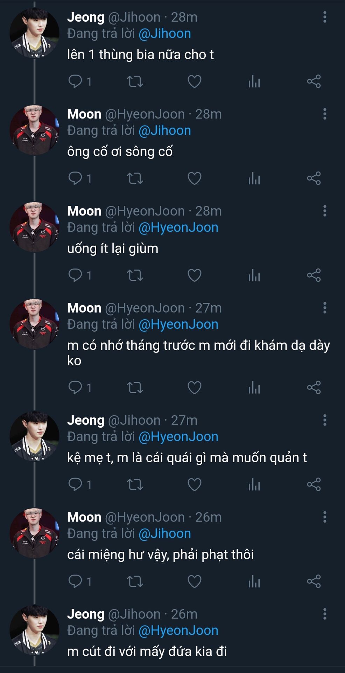Image resolution: width=345 pixels, height=673 pixels.
Task: Open the @Jihoon mention in the first tweet
Action: click(x=165, y=34)
